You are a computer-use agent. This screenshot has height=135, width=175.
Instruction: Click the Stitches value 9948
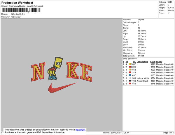coord(170,2)
